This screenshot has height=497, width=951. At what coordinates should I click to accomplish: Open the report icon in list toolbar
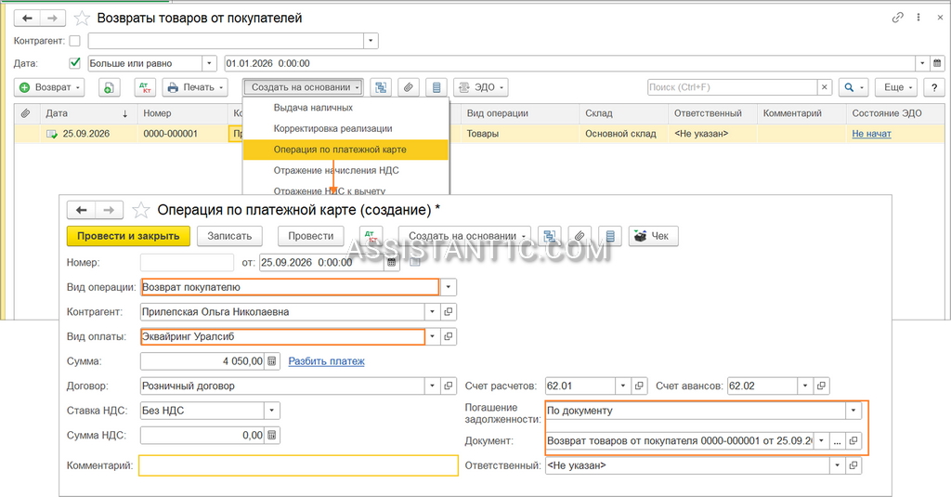(x=436, y=87)
